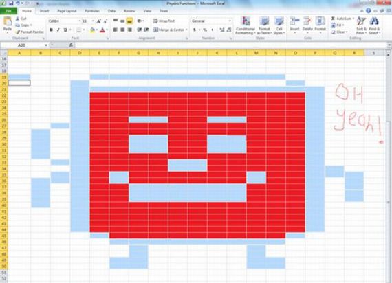
Task: Expand the Font Color dropdown arrow
Action: 107,30
